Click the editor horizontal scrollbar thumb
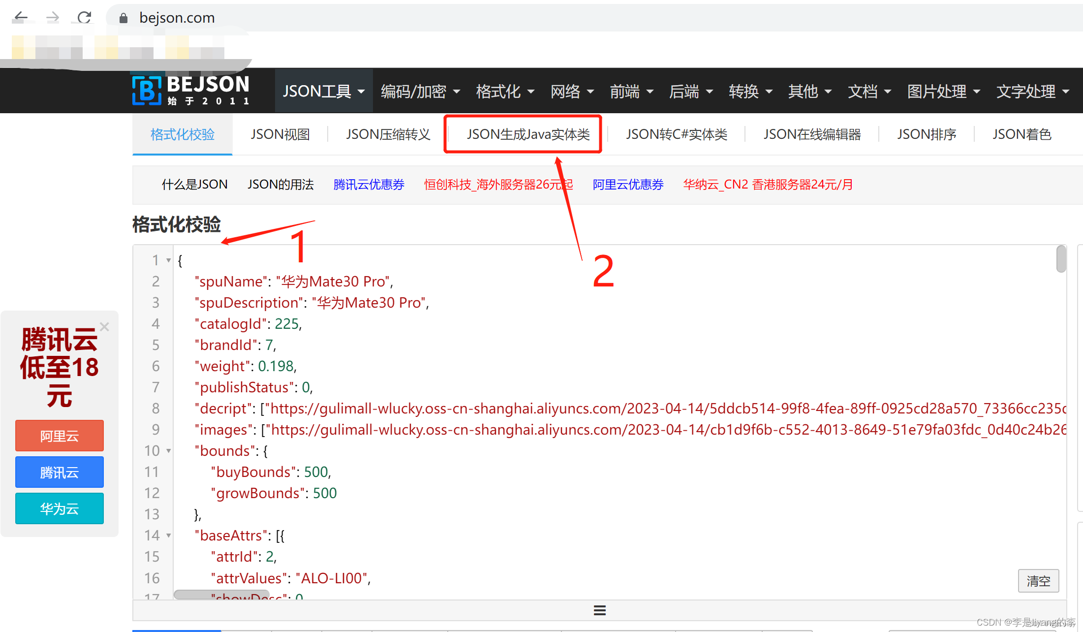 click(221, 594)
